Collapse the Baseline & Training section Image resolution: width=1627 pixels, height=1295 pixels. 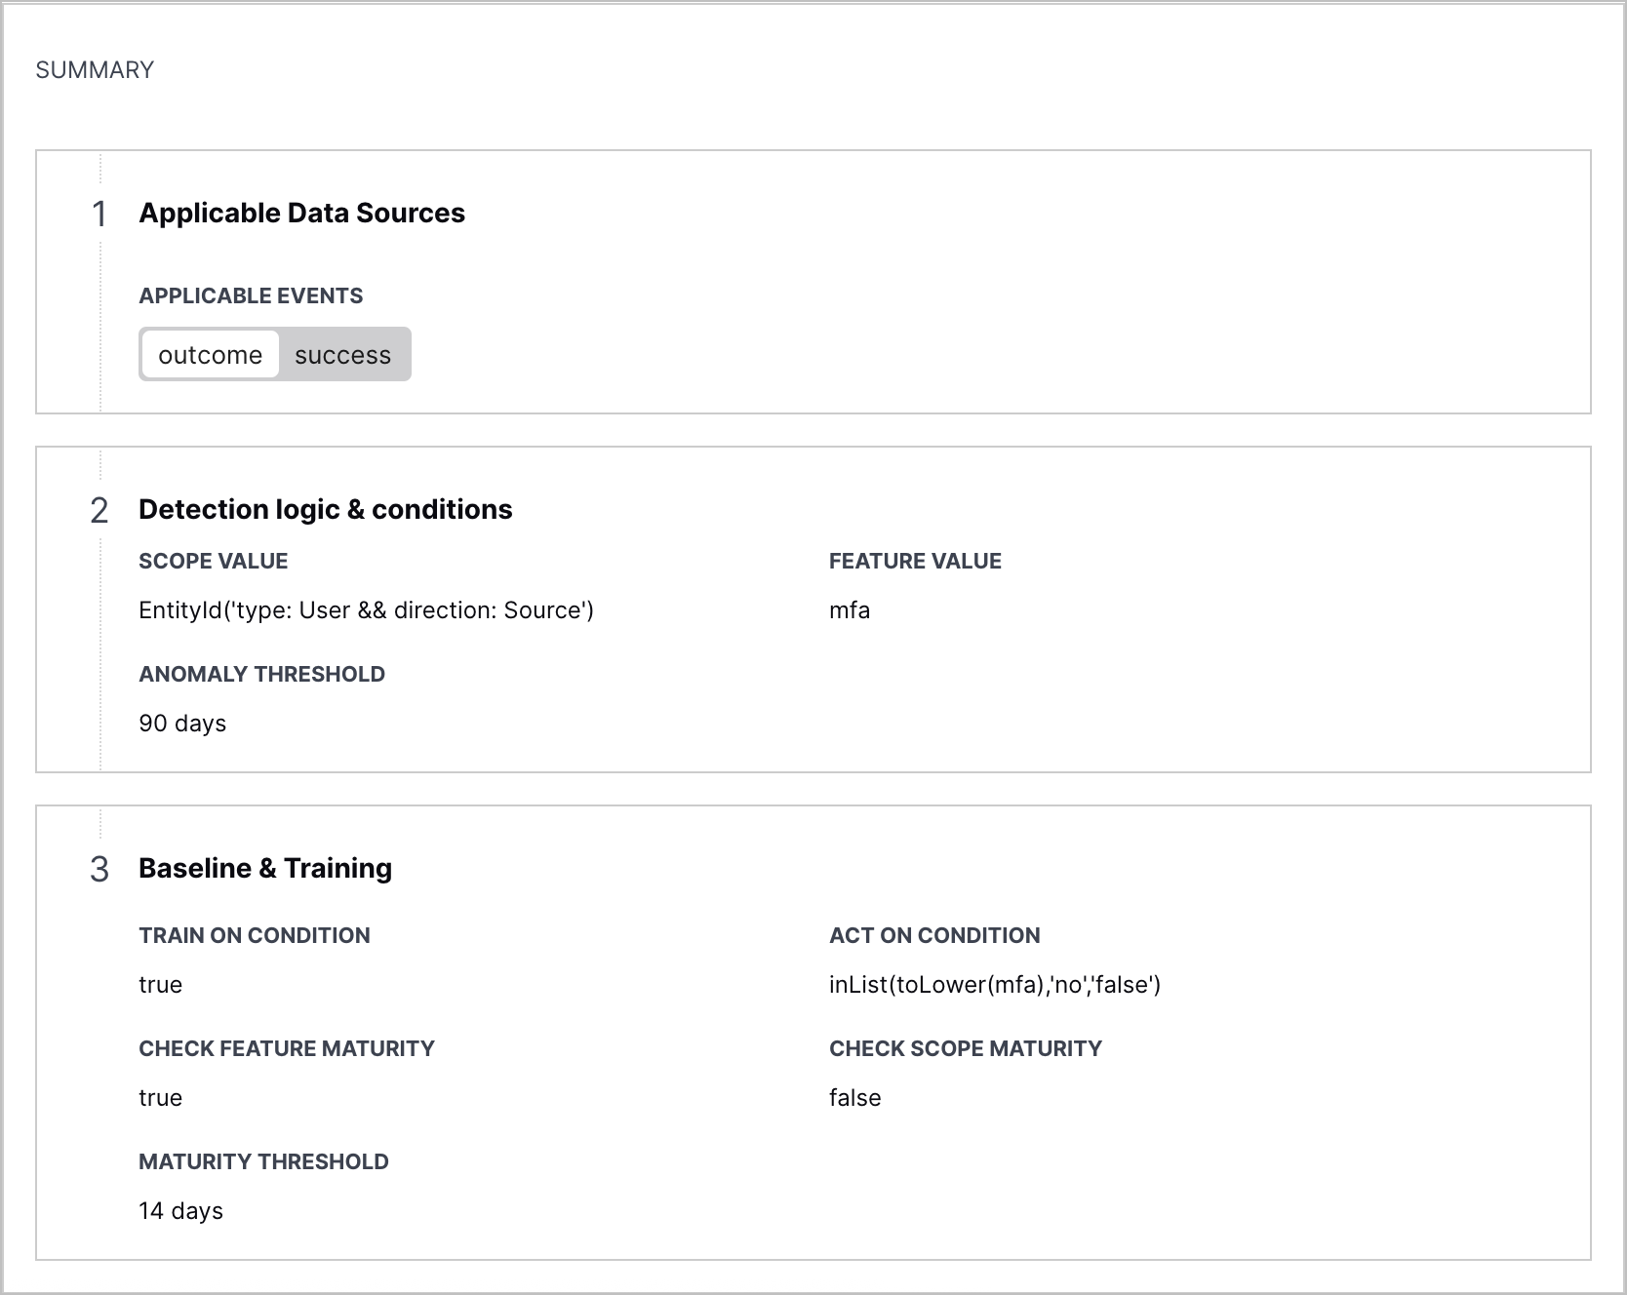(x=265, y=867)
